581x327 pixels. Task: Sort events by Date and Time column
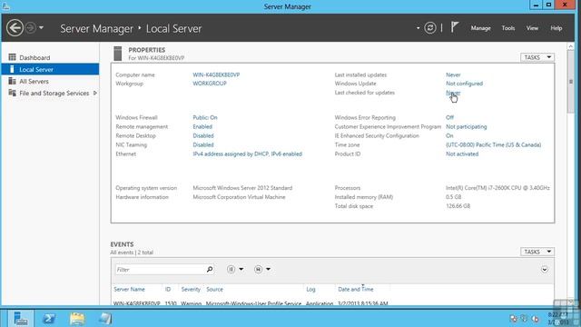pyautogui.click(x=355, y=289)
